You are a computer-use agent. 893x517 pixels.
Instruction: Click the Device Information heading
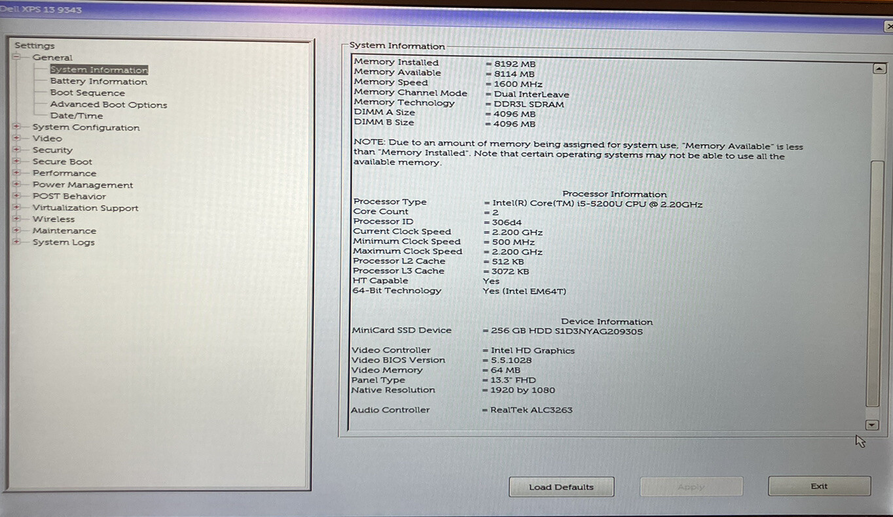(607, 322)
